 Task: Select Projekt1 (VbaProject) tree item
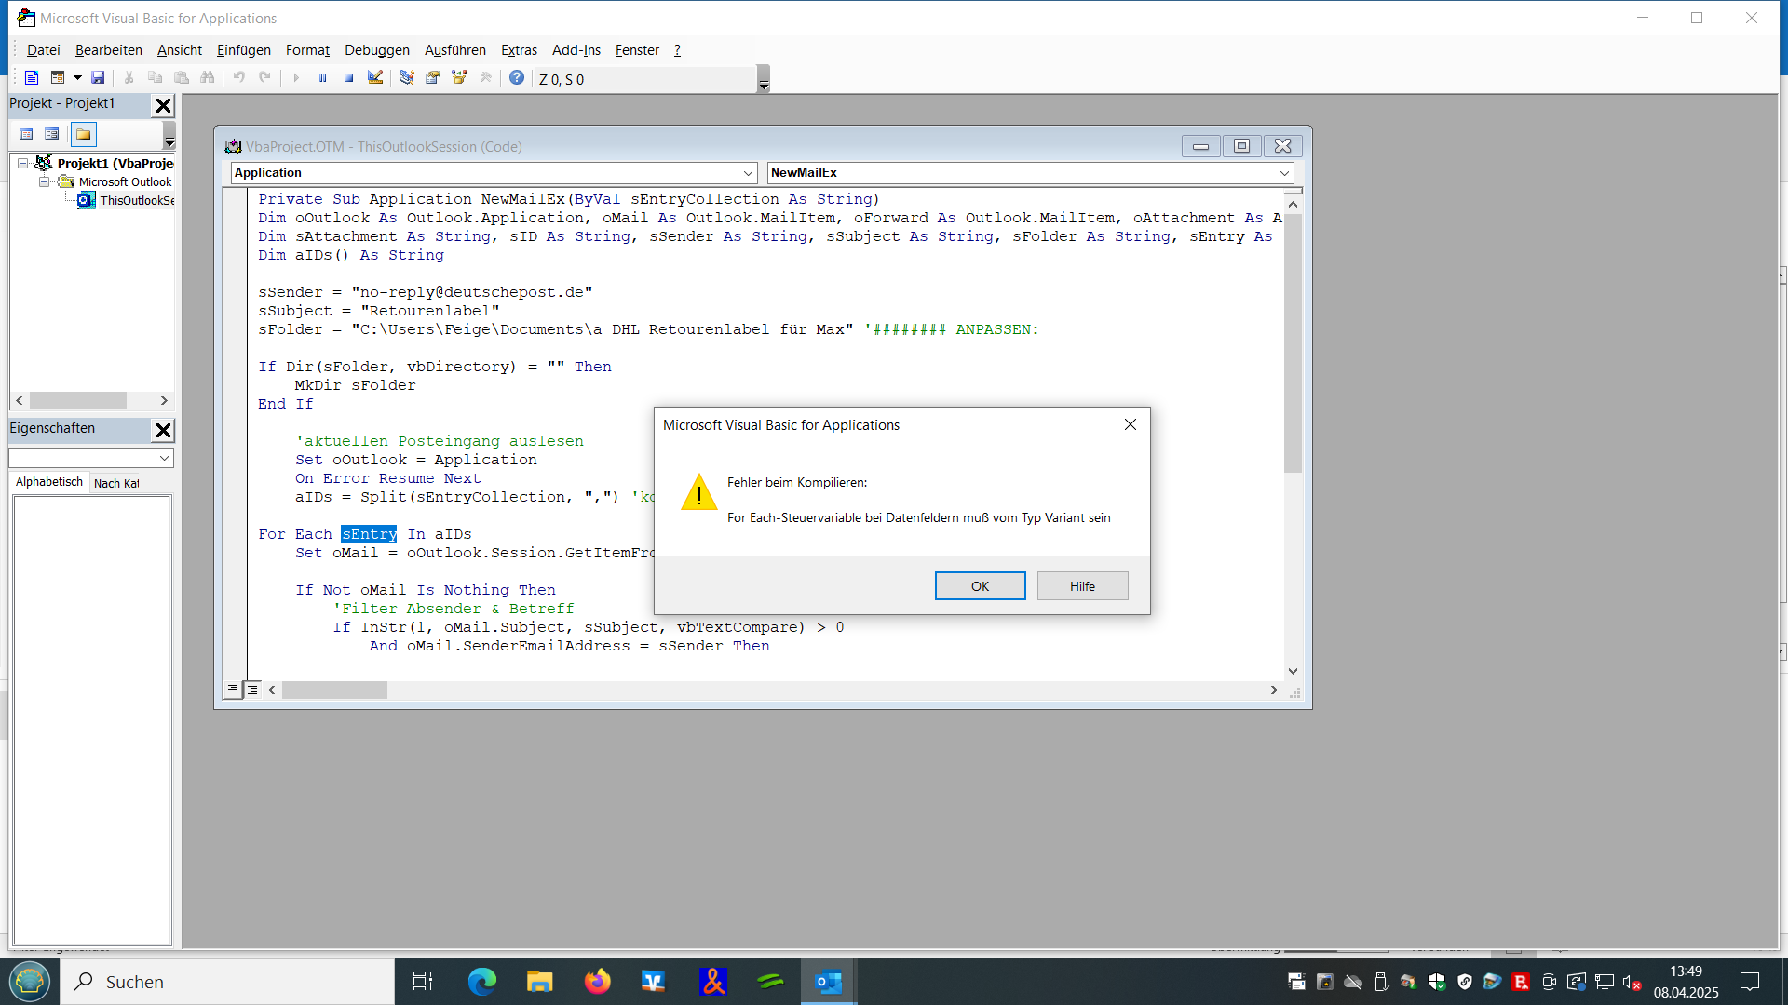pyautogui.click(x=115, y=163)
